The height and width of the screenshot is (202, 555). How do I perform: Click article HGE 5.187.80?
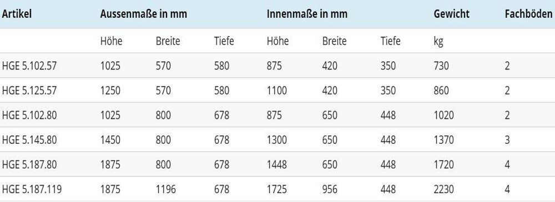(x=29, y=165)
